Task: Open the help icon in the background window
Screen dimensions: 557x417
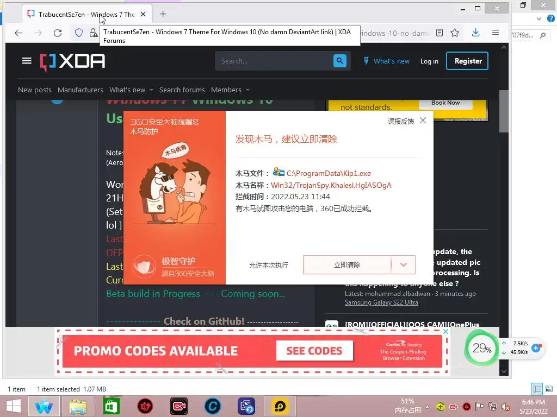Action: pos(551,19)
